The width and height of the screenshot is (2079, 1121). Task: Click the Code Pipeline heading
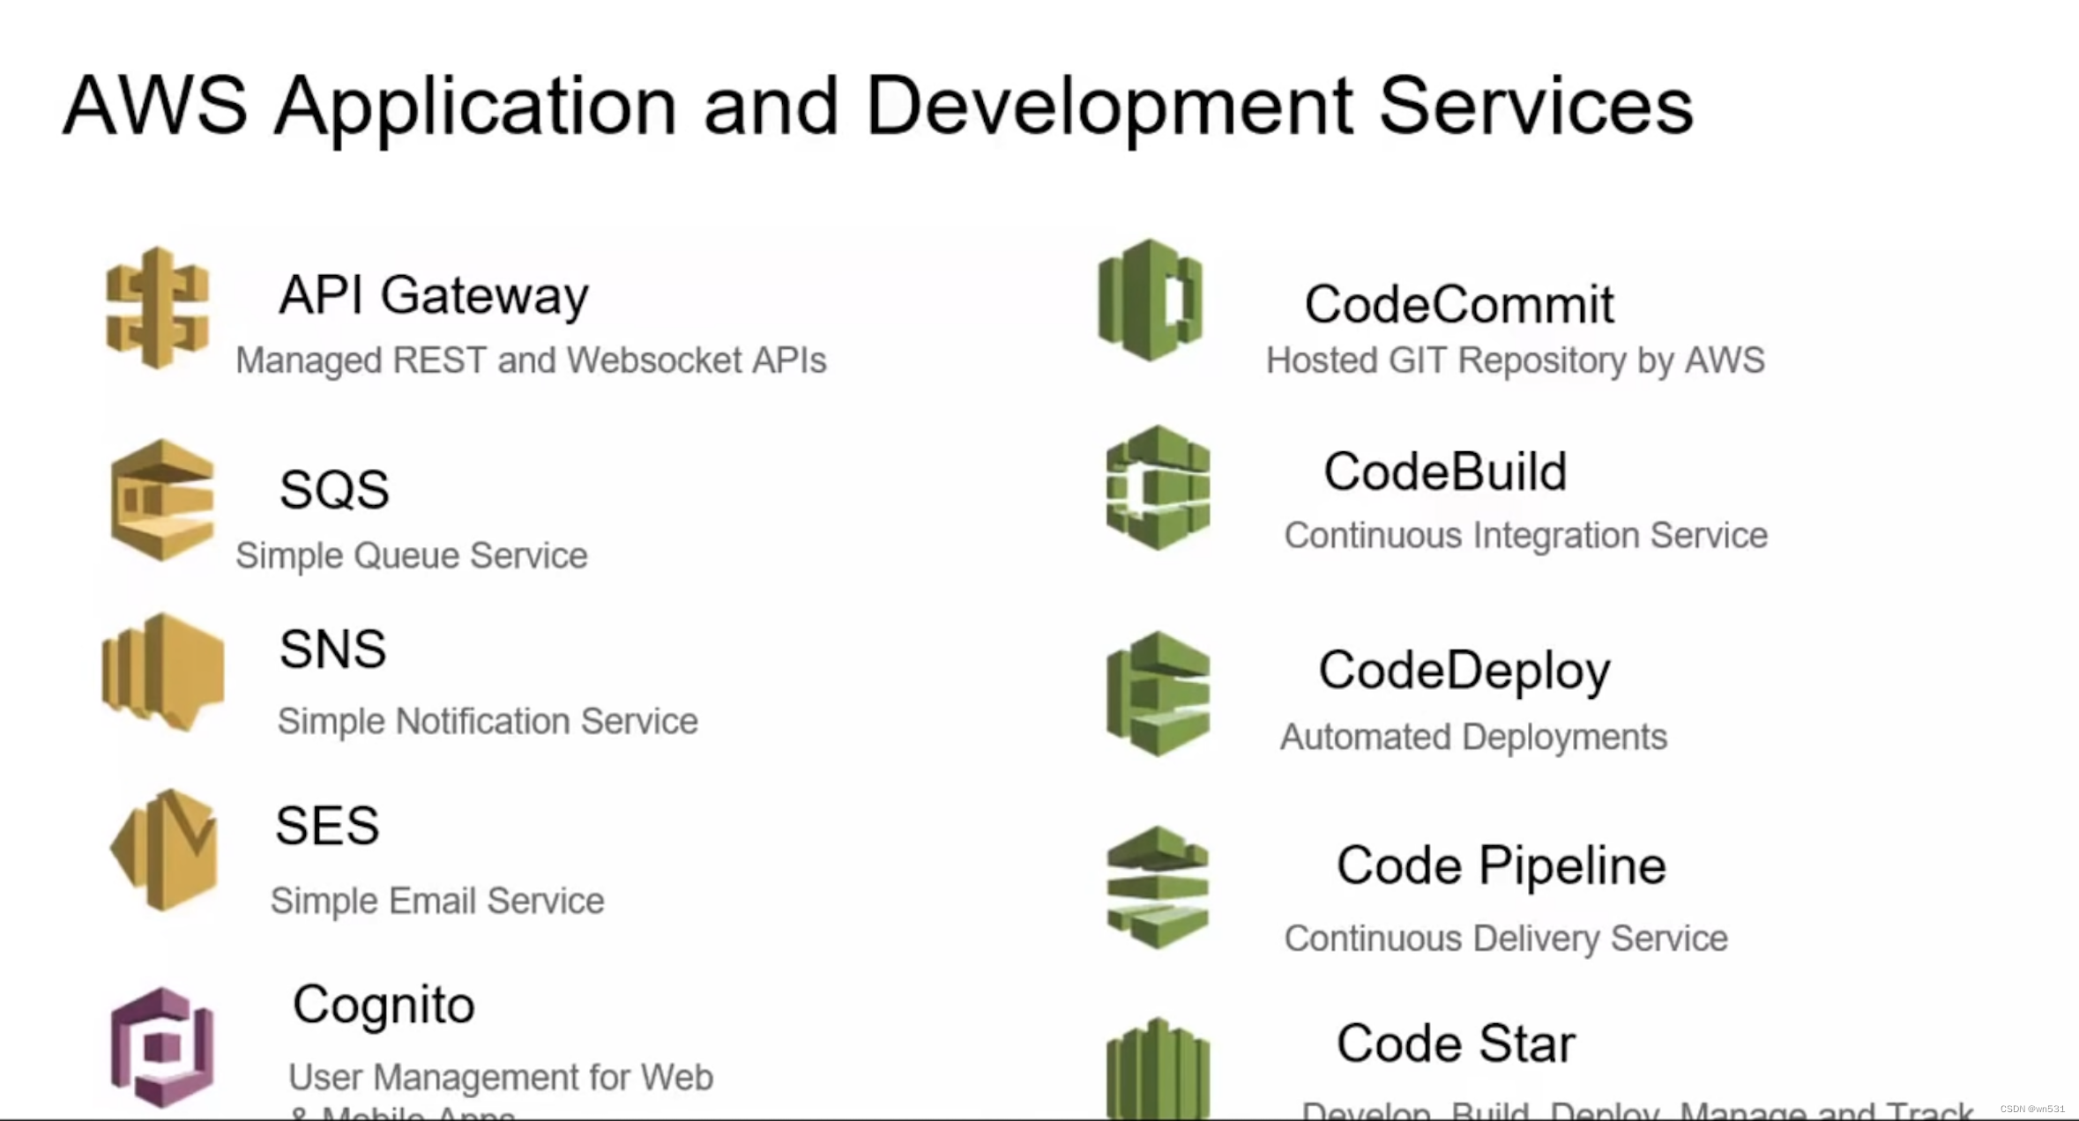click(1501, 865)
